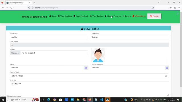Open View Booking in the navbar
This screenshot has height=102, width=182.
65,16
